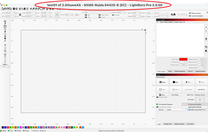The width and height of the screenshot is (208, 132).
Task: Open the Grid Array tool
Action: 5,54
